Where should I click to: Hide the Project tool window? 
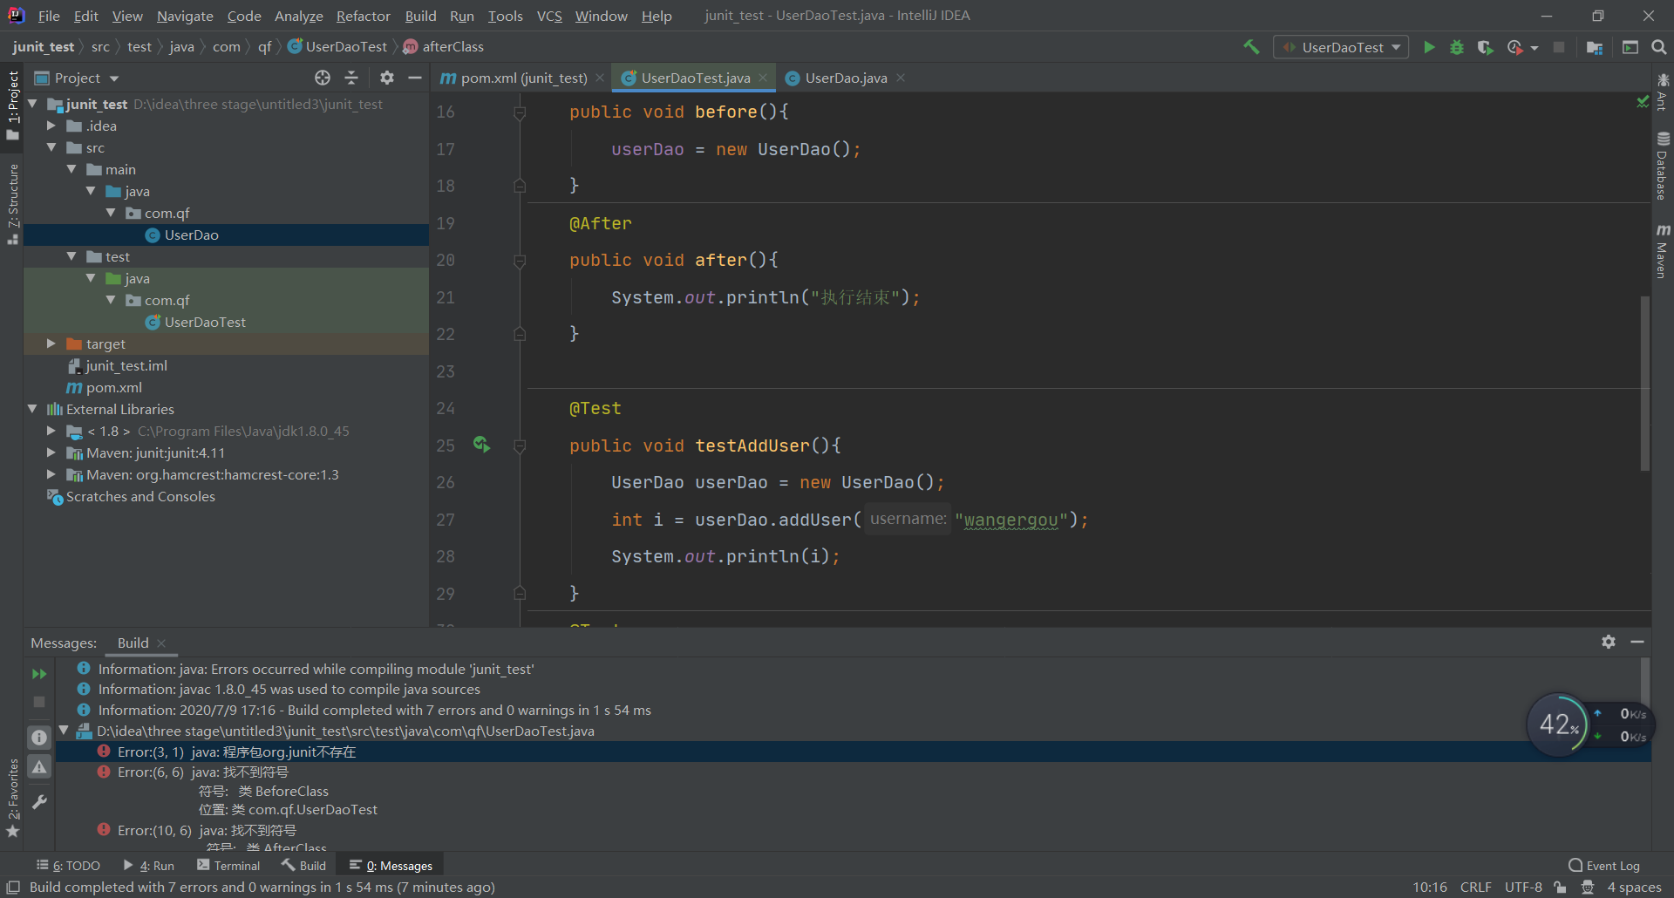click(x=415, y=78)
